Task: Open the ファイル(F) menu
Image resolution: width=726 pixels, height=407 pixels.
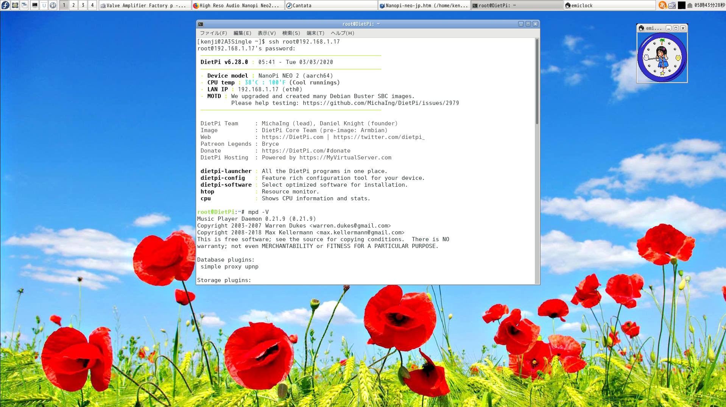Action: pyautogui.click(x=213, y=33)
